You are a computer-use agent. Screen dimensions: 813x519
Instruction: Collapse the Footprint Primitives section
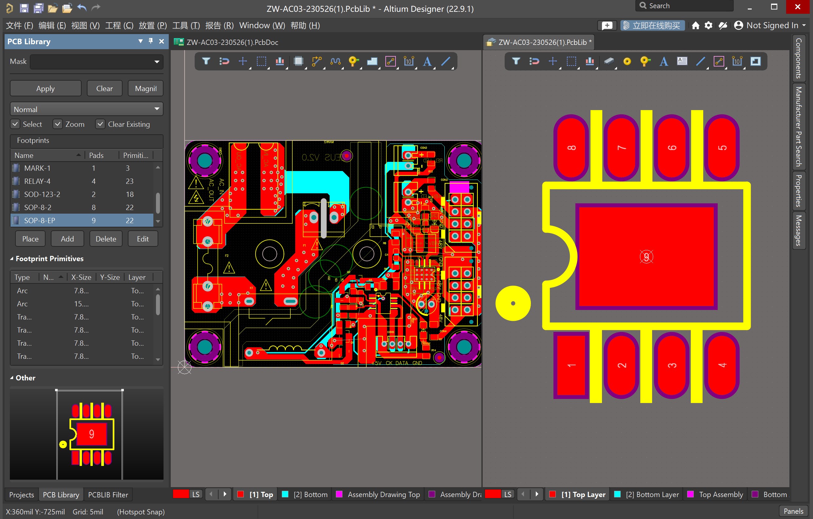(x=12, y=259)
